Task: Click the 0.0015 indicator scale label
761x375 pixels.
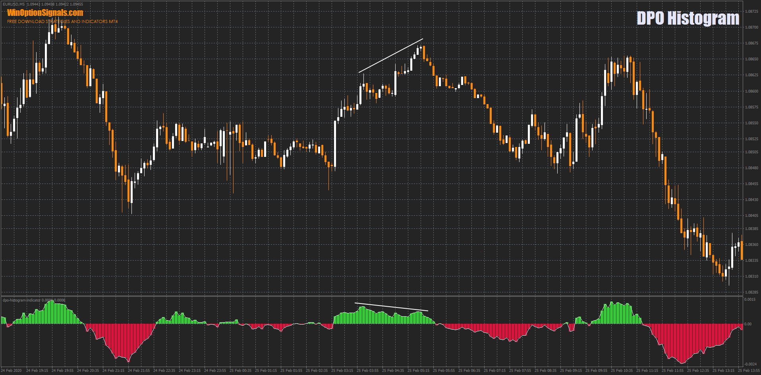Action: (750, 300)
